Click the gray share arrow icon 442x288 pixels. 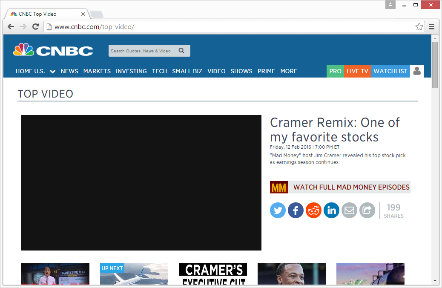click(x=367, y=210)
